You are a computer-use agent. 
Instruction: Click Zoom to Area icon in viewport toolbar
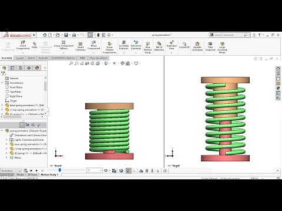[x=76, y=63]
